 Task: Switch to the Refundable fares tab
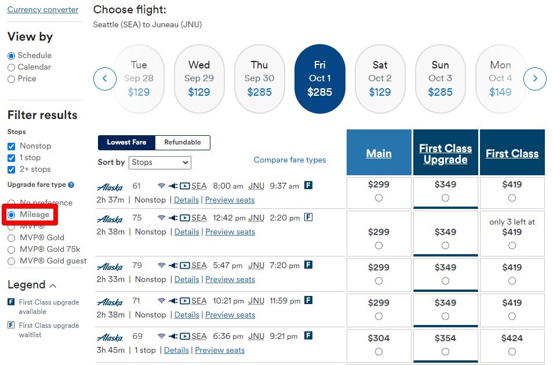point(183,142)
